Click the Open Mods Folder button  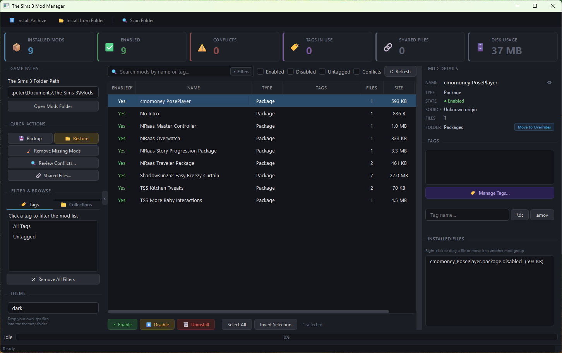coord(53,106)
